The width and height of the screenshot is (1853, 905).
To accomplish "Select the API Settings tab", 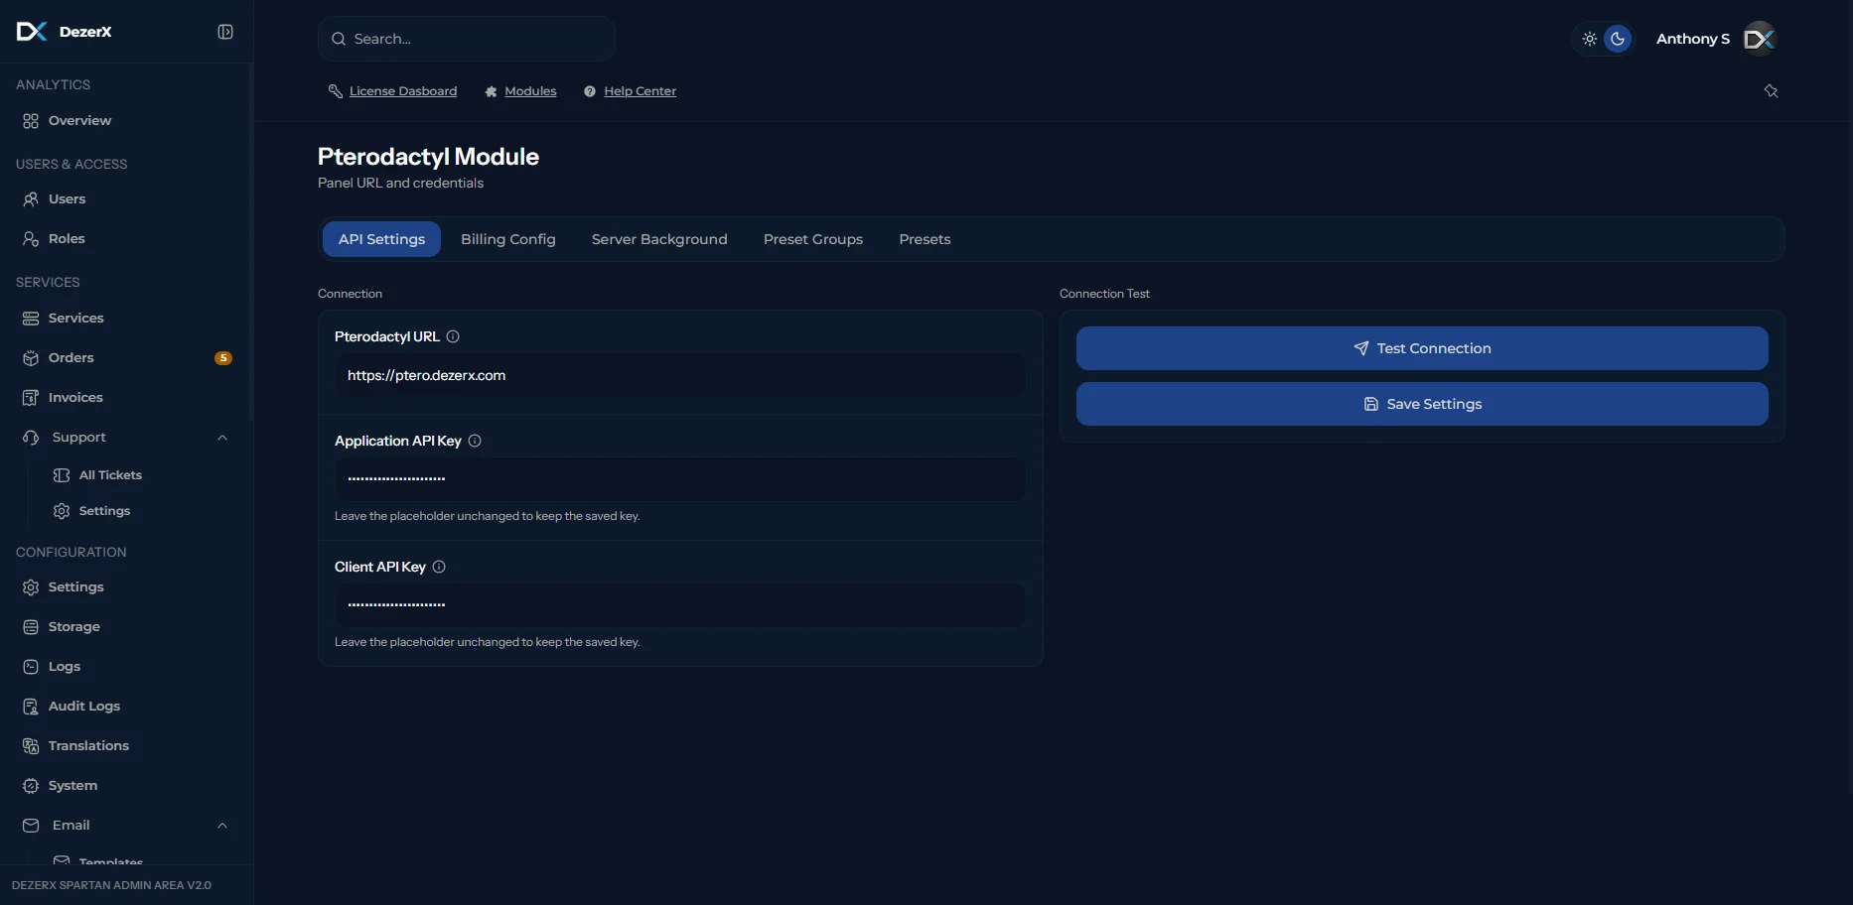I will [x=381, y=239].
